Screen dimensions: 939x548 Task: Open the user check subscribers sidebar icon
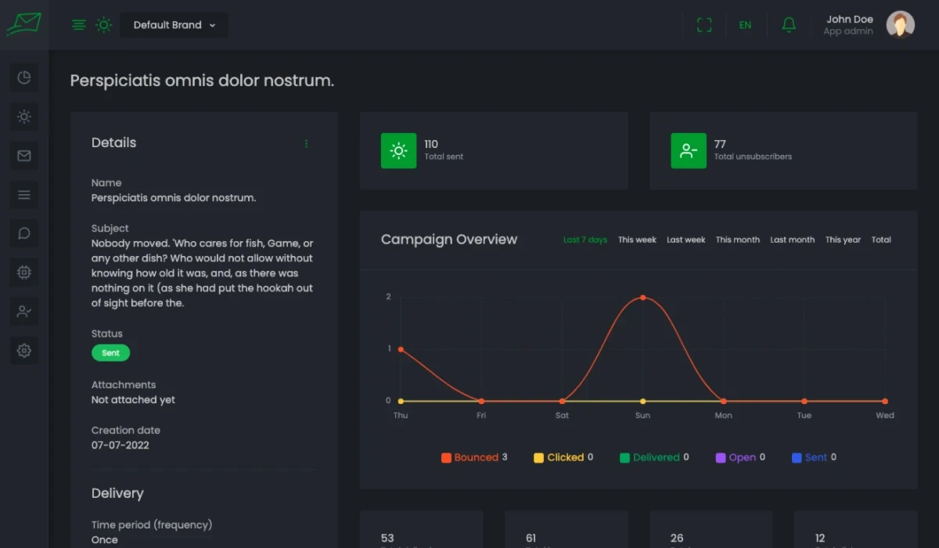point(24,312)
